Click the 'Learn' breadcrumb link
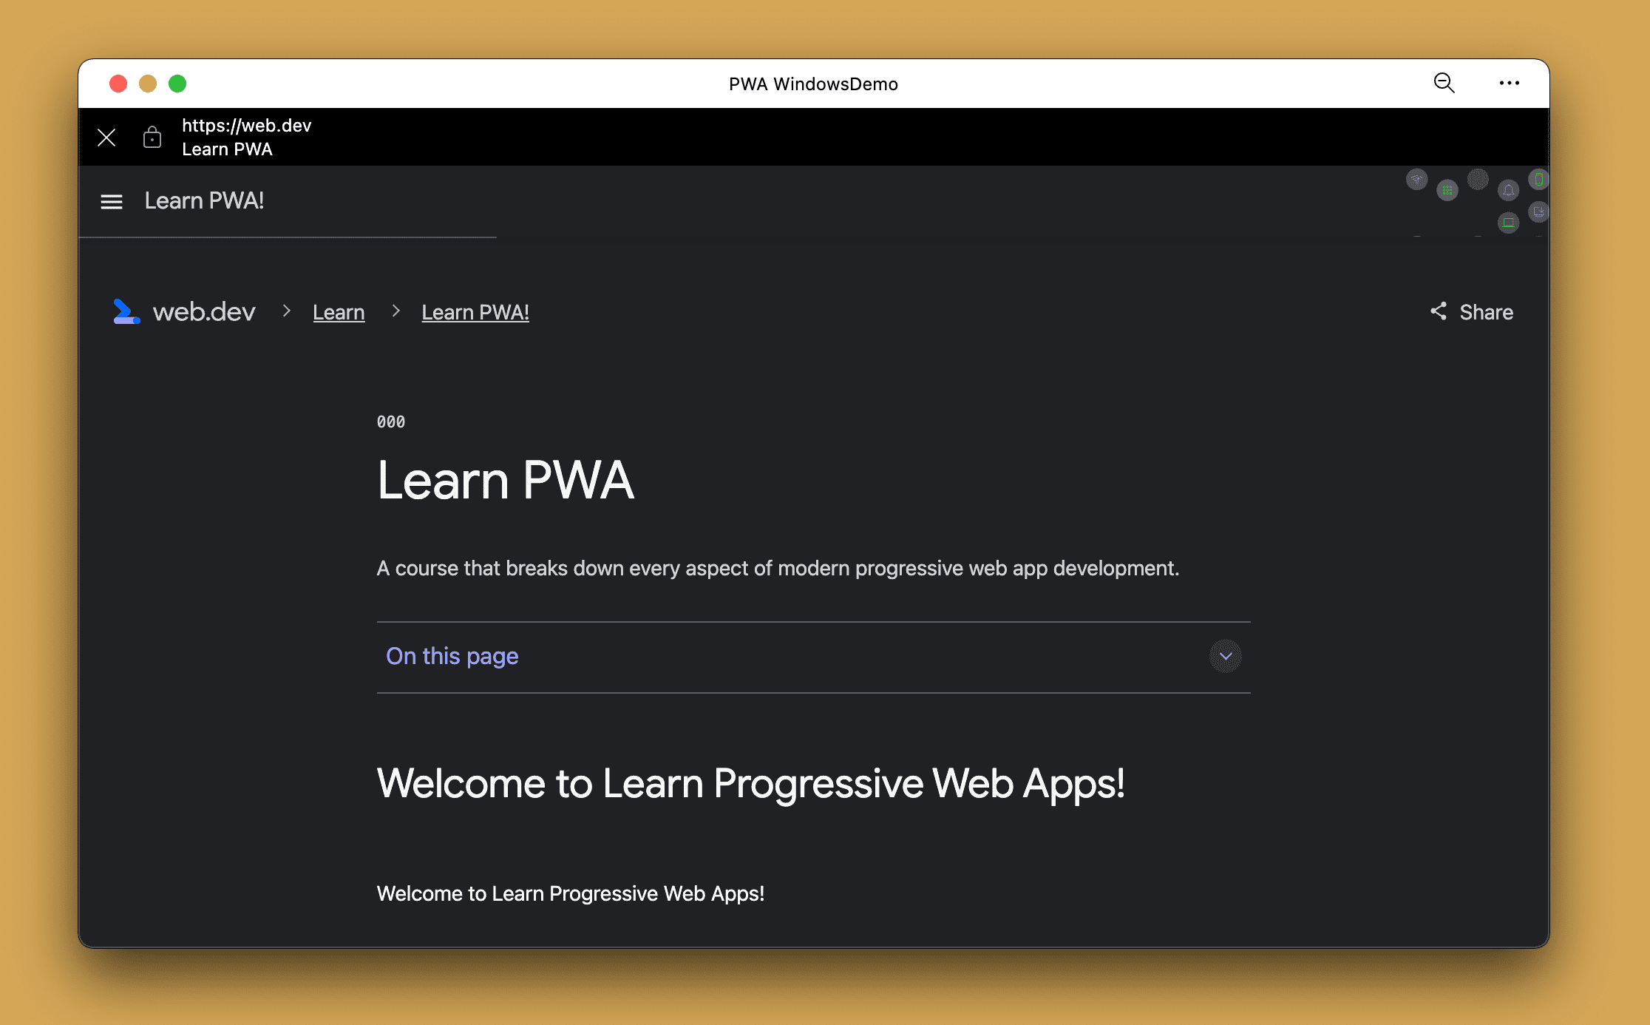1650x1025 pixels. (338, 312)
